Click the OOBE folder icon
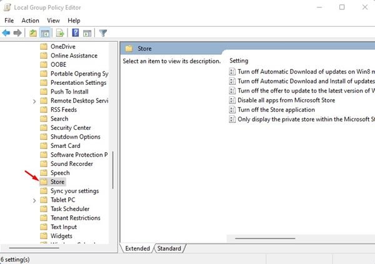The width and height of the screenshot is (375, 264). coord(44,64)
